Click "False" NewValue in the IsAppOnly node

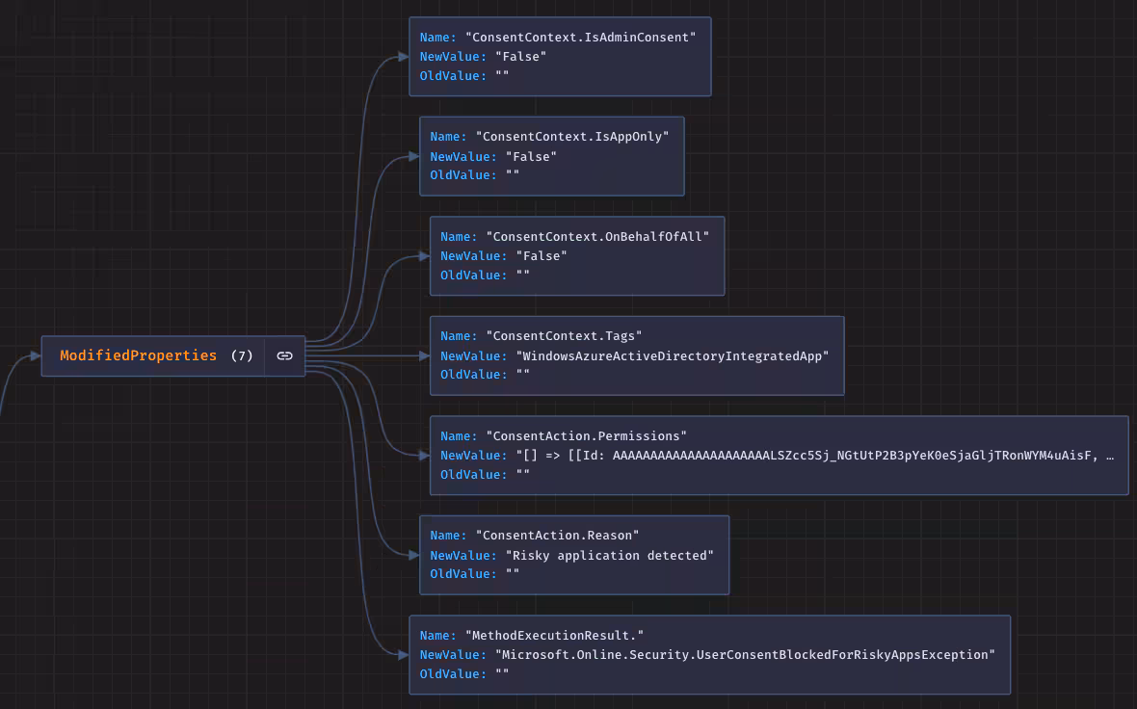(x=531, y=156)
